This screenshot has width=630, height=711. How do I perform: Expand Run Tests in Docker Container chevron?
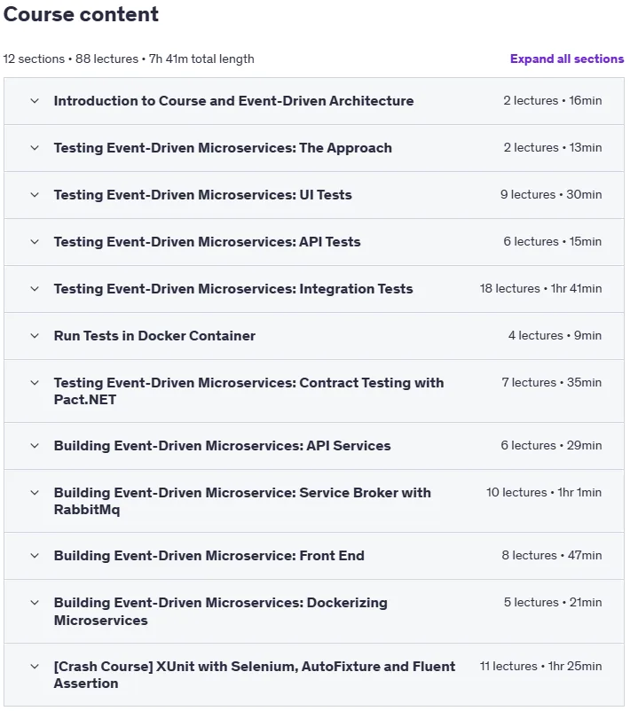pyautogui.click(x=35, y=336)
